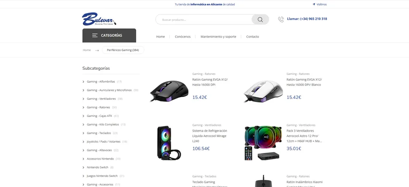Click chevron beside Gaming - Altavoces

(83, 150)
